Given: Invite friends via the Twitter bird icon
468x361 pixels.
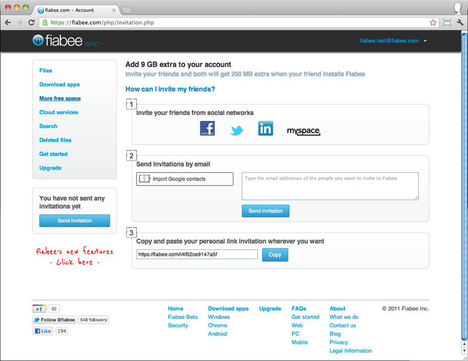Looking at the screenshot, I should pyautogui.click(x=236, y=130).
